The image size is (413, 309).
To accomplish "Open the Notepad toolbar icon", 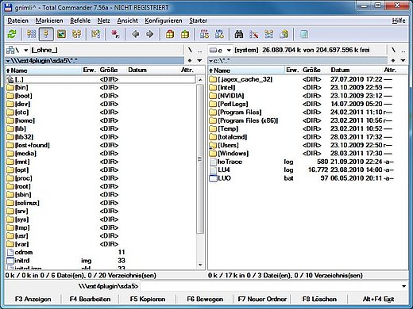I will 303,34.
